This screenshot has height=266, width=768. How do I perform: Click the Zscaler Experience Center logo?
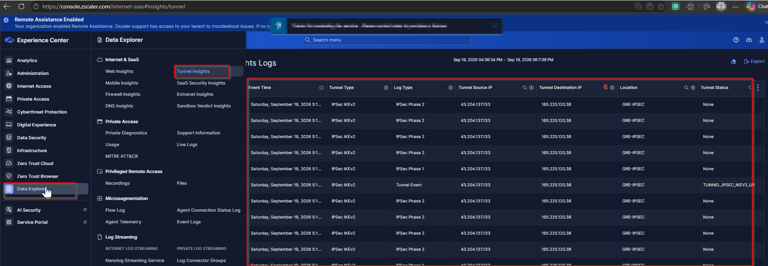click(x=9, y=40)
